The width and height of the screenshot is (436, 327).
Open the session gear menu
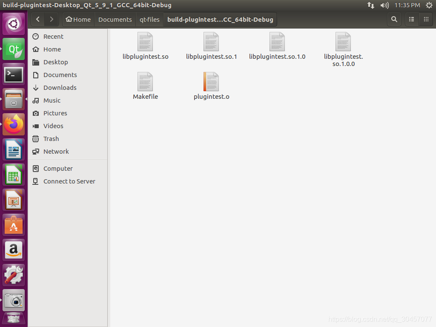tap(429, 5)
